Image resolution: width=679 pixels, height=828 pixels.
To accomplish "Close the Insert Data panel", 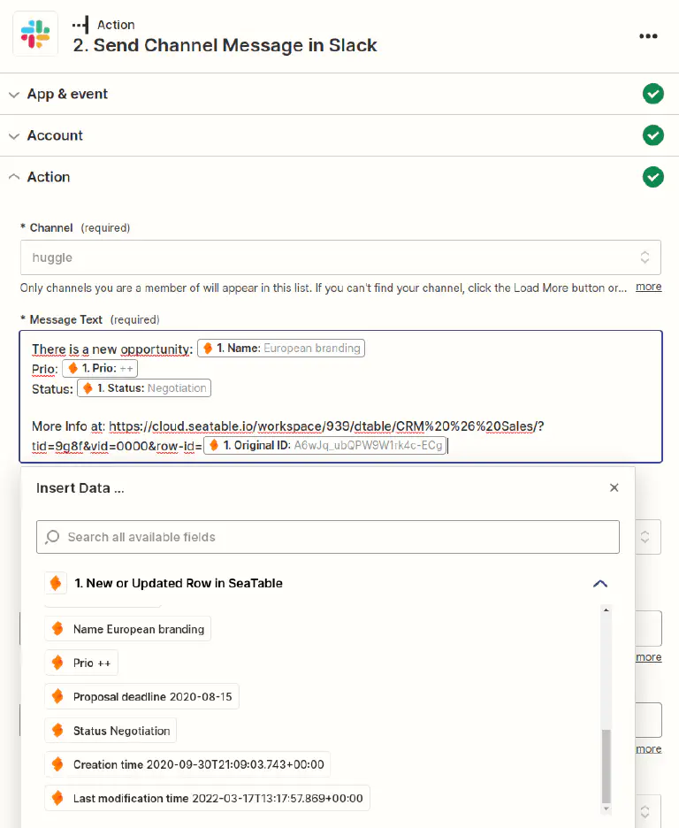I will 614,487.
